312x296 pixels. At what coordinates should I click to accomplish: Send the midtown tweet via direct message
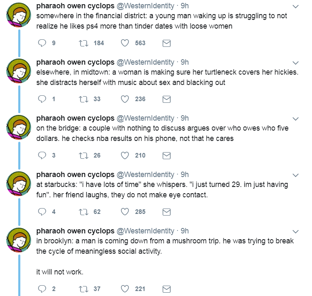click(x=166, y=99)
